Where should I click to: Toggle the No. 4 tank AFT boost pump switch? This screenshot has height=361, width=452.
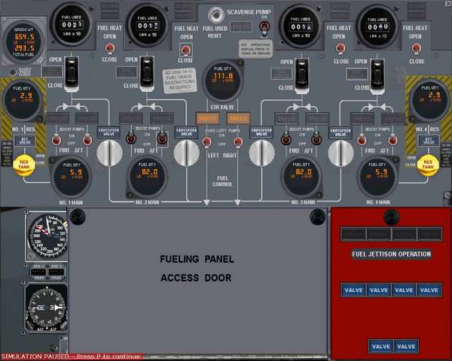(392, 140)
